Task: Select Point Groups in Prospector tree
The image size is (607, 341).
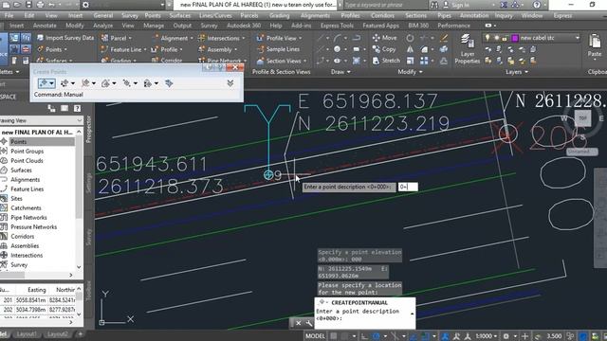Action: click(27, 152)
